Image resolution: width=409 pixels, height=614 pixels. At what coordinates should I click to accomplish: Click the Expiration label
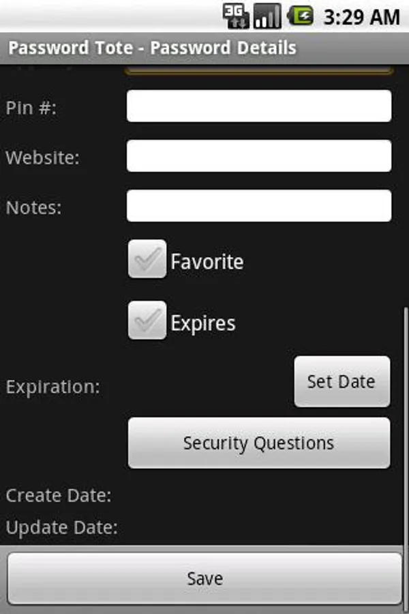(53, 387)
